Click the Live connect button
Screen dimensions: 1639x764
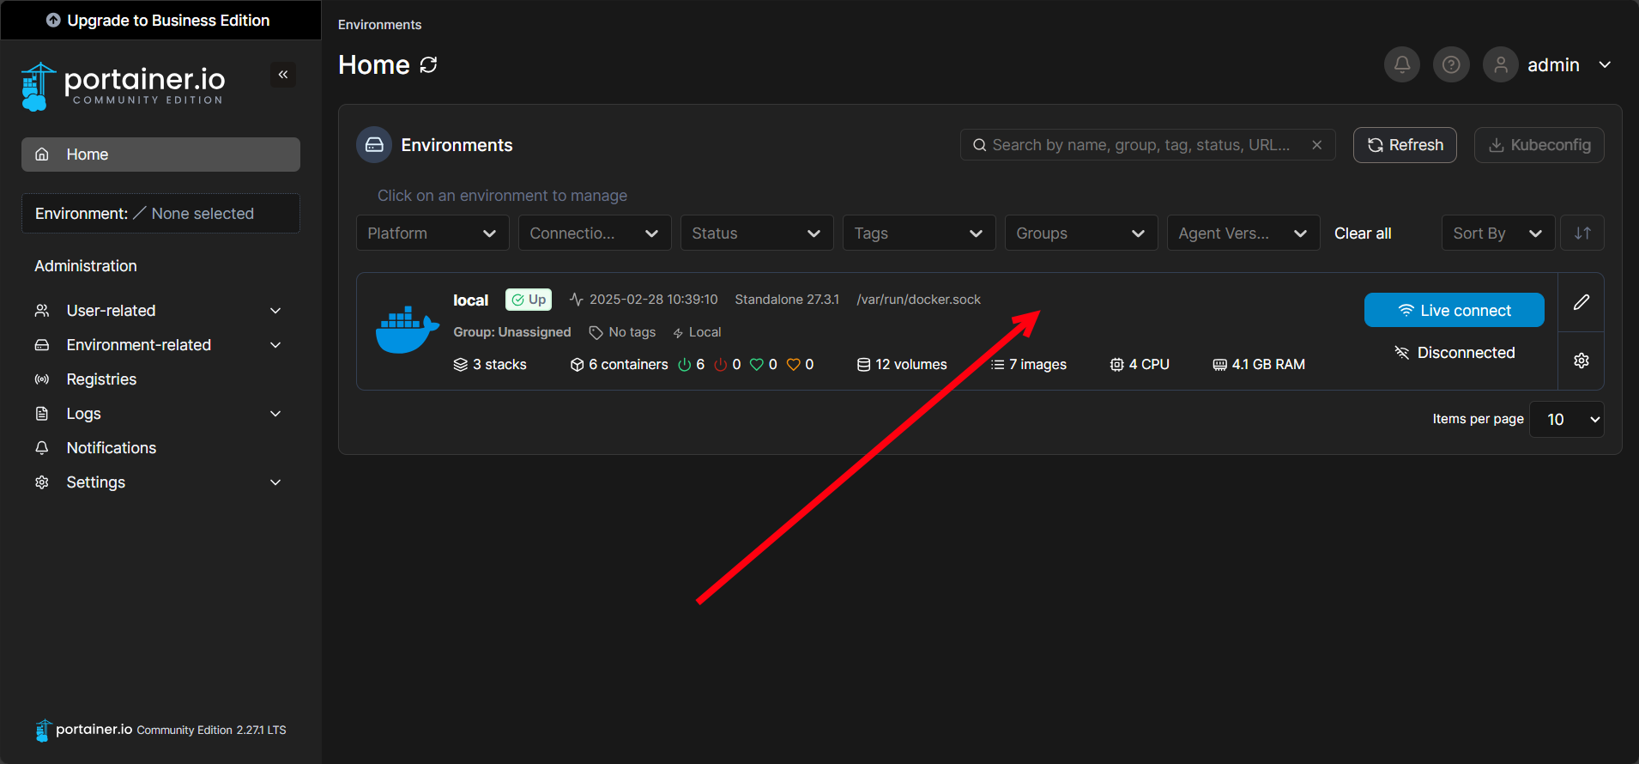pos(1454,311)
